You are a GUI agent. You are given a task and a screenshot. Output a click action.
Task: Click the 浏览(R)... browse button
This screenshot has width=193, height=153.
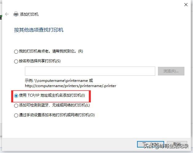pos(171,71)
